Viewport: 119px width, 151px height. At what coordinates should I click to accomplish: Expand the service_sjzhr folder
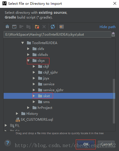(x=34, y=90)
